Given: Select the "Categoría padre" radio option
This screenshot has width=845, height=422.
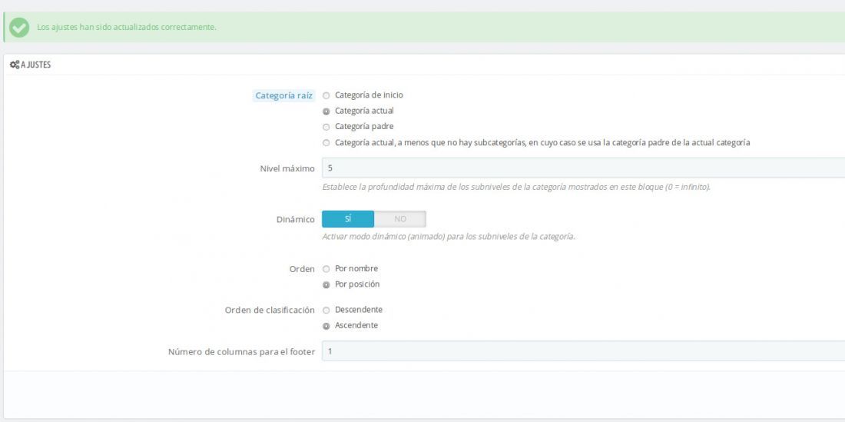Looking at the screenshot, I should pyautogui.click(x=326, y=127).
